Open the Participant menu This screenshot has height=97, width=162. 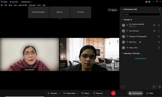[x=32, y=5]
